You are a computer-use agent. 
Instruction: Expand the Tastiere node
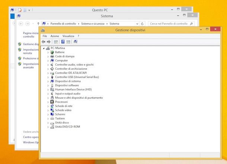click(x=48, y=119)
